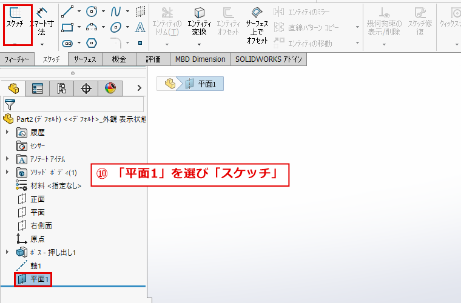Select the Arc sketch tool
Screen dimensions: 461x303
tap(92, 27)
